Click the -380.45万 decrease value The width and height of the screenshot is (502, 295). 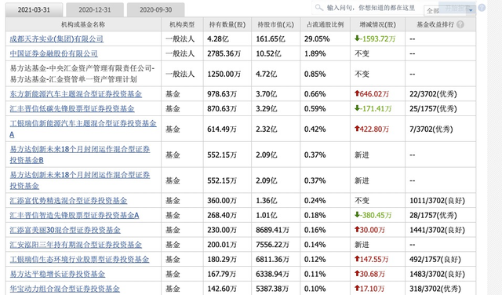(373, 216)
